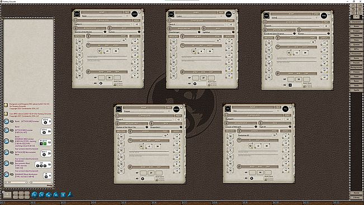
Task: Click the Races sidebar button
Action: click(356, 81)
